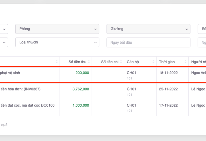This screenshot has width=206, height=141.
Task: Click the date field right of Ngày bắt đầu
Action: [x=203, y=42]
